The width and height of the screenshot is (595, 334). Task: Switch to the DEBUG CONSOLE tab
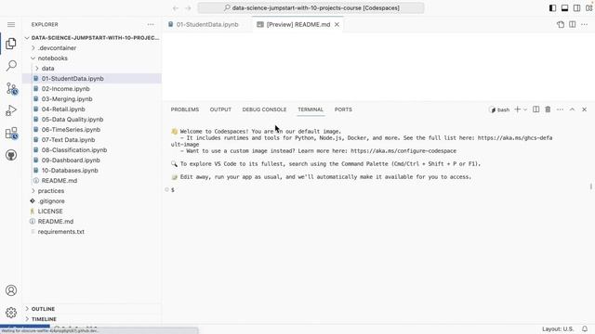[264, 109]
